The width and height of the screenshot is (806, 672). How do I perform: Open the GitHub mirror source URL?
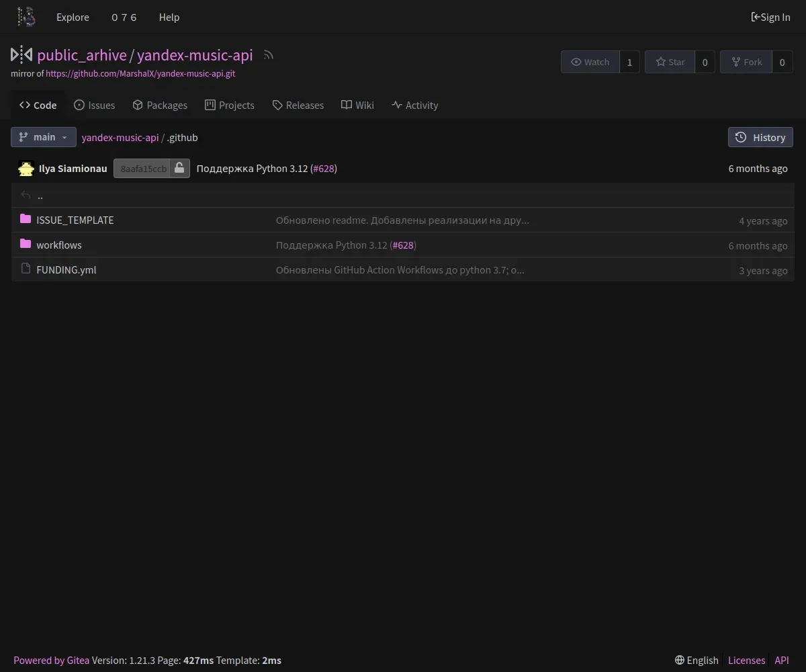click(140, 73)
